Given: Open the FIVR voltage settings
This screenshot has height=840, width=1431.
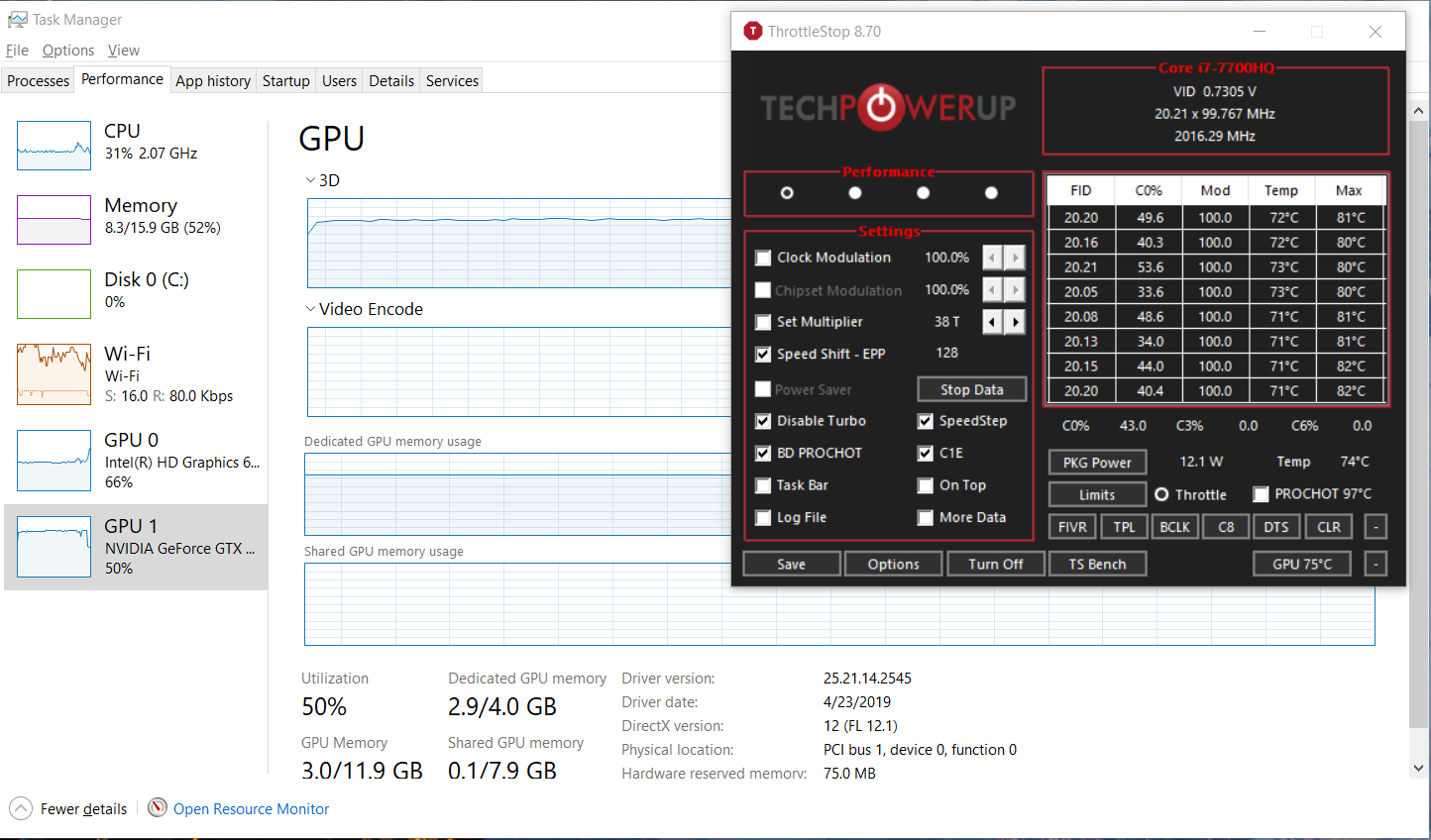Looking at the screenshot, I should click(1072, 527).
